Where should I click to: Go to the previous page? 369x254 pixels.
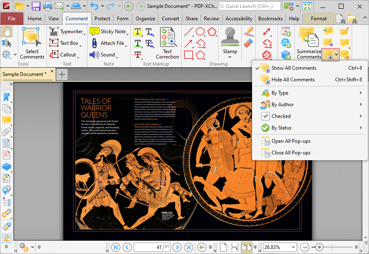pos(127,247)
